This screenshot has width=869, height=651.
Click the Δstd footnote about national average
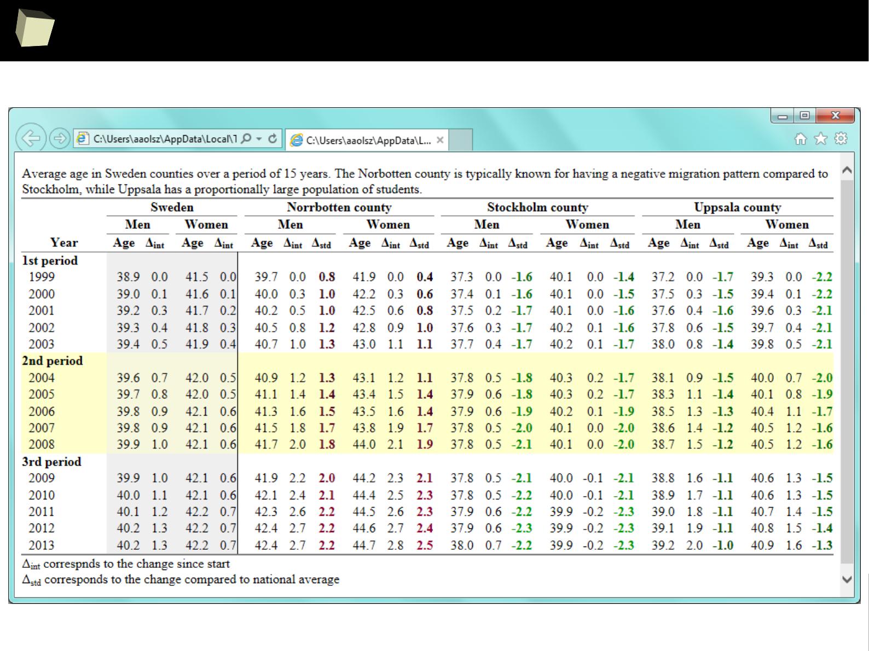click(181, 580)
